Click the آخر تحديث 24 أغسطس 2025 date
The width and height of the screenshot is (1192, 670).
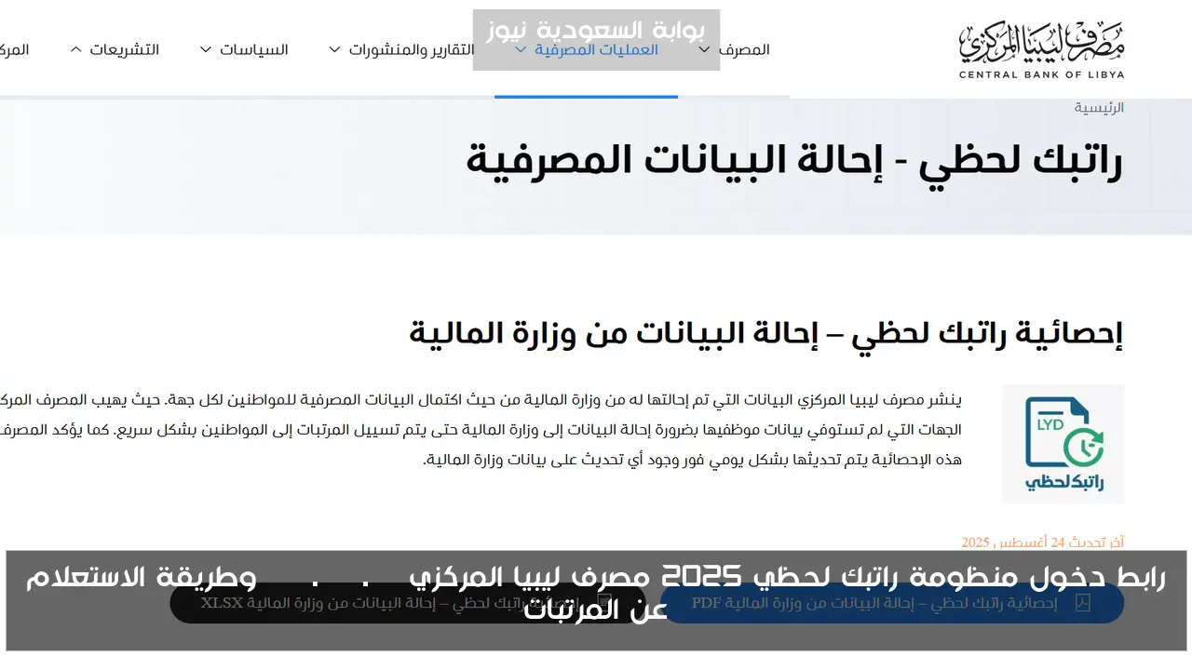1043,543
